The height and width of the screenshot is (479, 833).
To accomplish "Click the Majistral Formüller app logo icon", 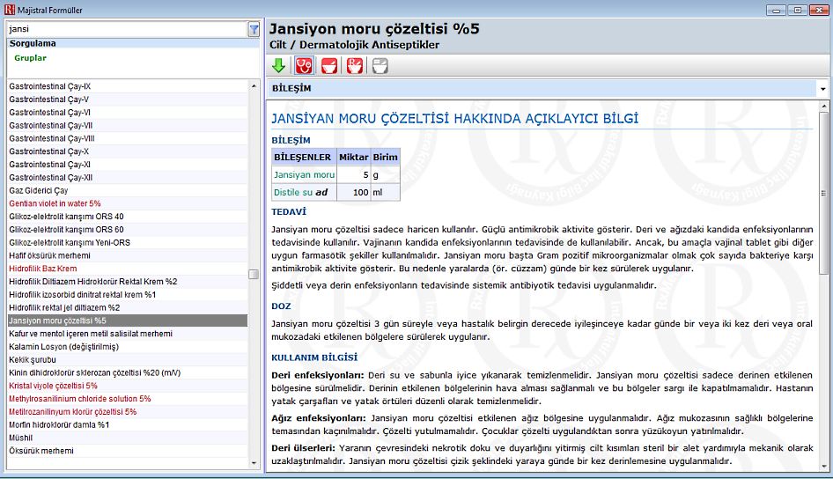I will click(x=9, y=10).
